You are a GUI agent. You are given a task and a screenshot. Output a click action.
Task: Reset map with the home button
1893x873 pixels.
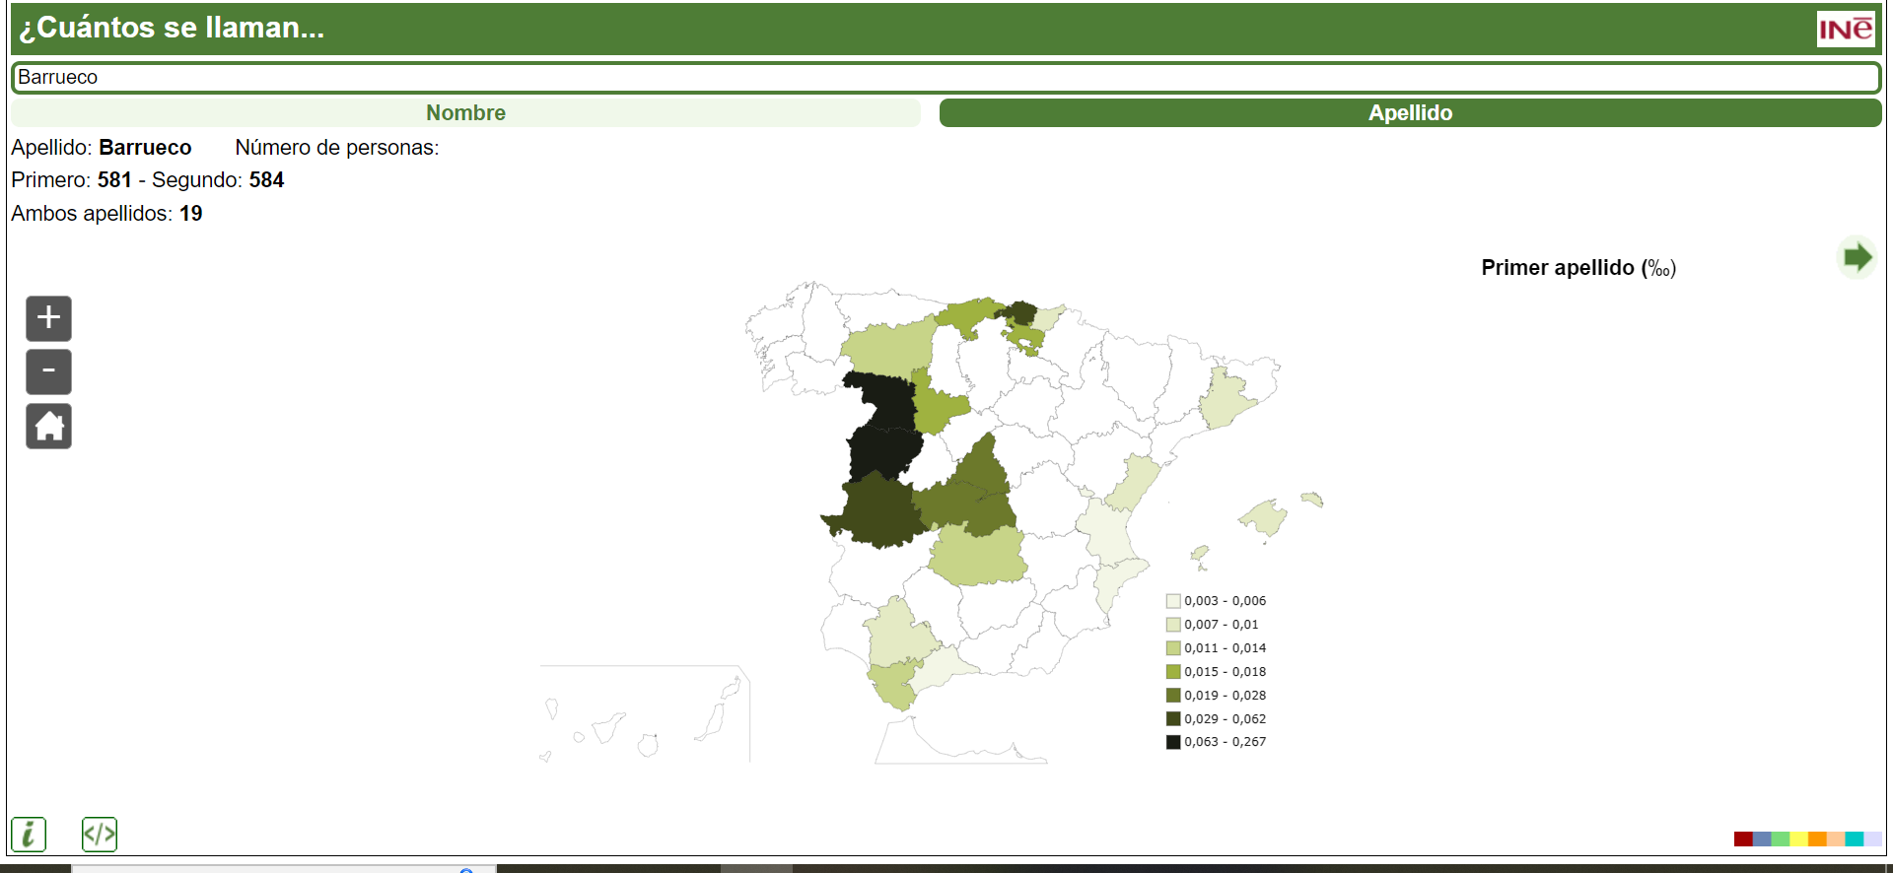(x=48, y=426)
